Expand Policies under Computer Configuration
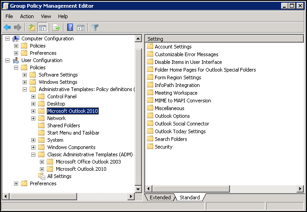This screenshot has width=307, height=212. pos(16,46)
